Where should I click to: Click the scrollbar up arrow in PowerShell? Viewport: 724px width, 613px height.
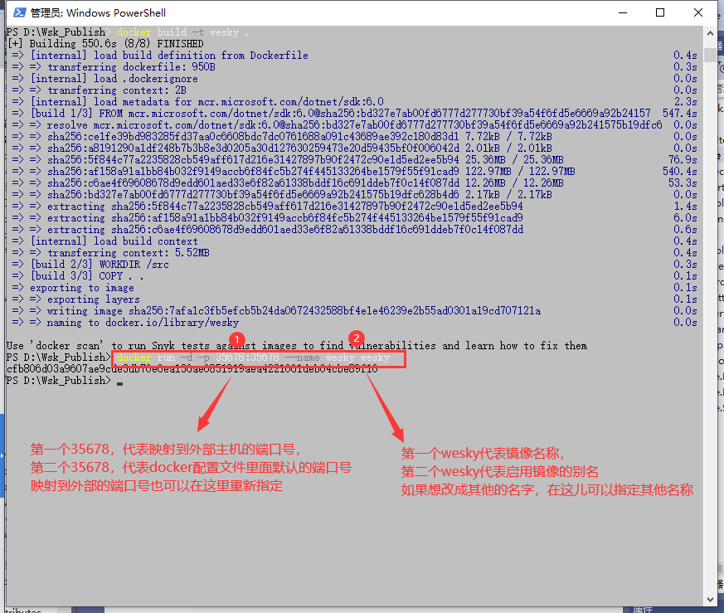click(710, 33)
